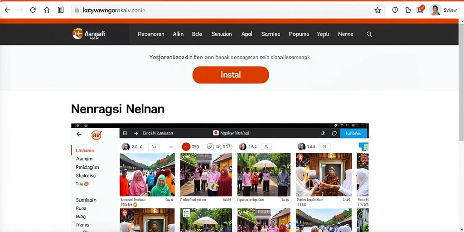Open the second-row thumbnail with QR icon

(206, 220)
